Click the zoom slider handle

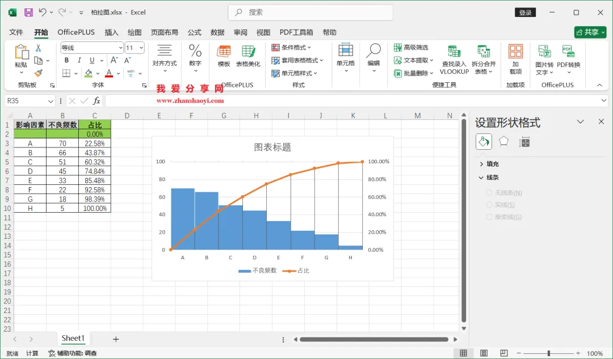point(549,353)
